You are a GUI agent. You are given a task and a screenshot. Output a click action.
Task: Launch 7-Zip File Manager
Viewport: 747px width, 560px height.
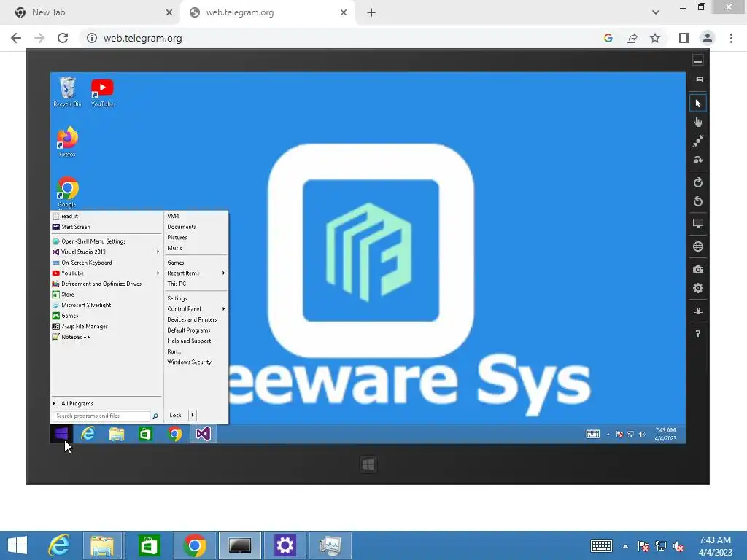(x=85, y=326)
